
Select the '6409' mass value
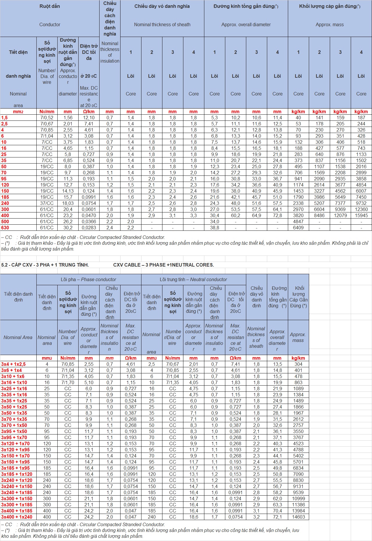tap(298, 228)
